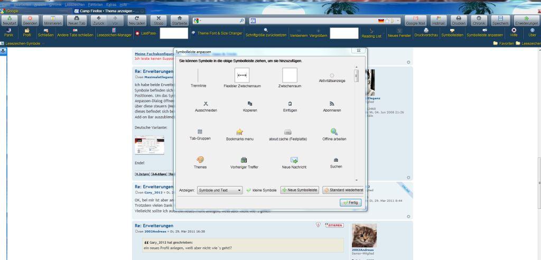541x260 pixels.
Task: Select the Bookmarks menu star icon
Action: pyautogui.click(x=240, y=132)
